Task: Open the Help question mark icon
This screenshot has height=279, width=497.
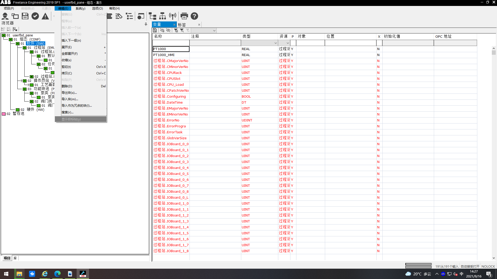Action: 194,16
